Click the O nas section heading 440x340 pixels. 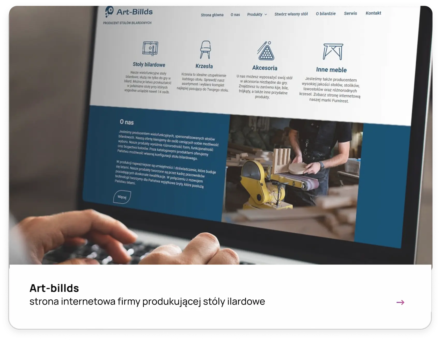pyautogui.click(x=127, y=122)
